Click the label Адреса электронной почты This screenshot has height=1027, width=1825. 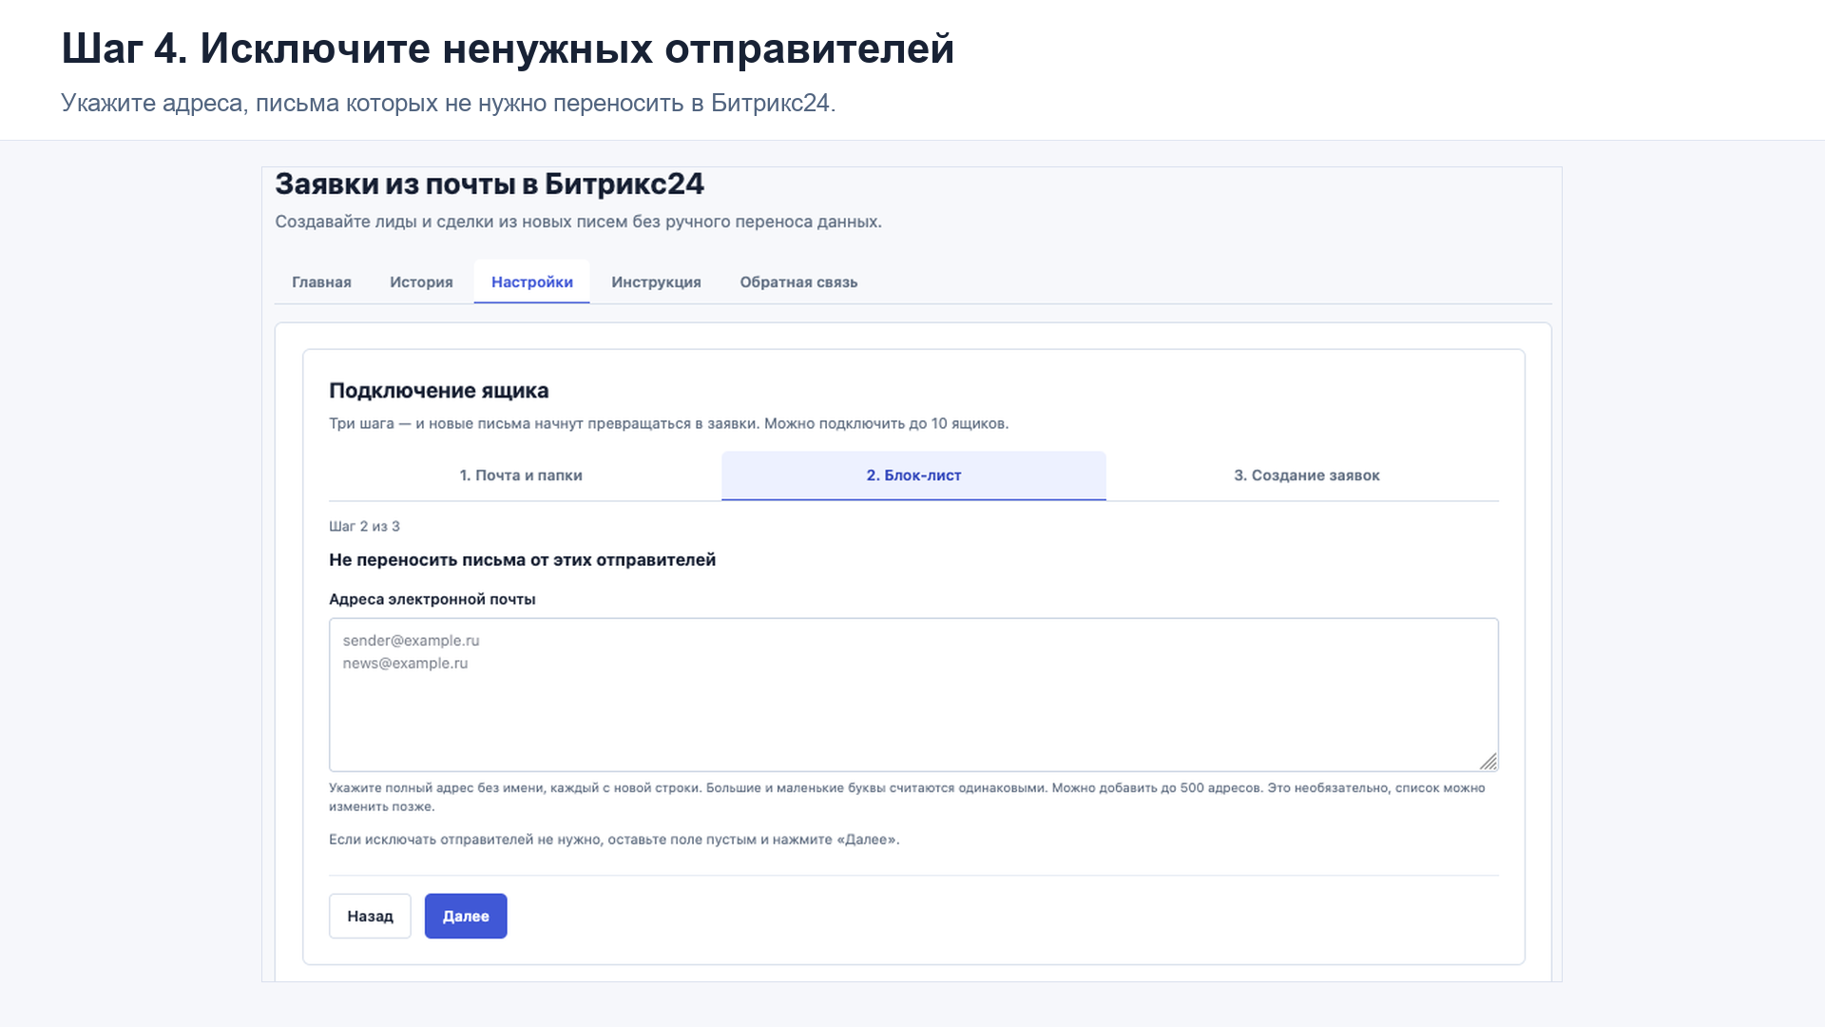432,599
